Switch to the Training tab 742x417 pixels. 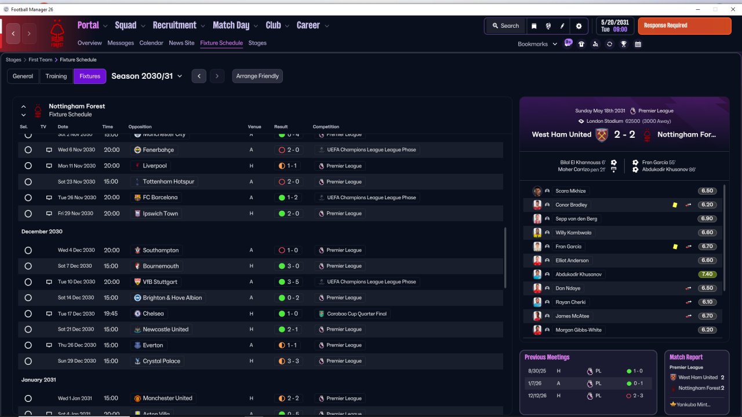point(56,76)
